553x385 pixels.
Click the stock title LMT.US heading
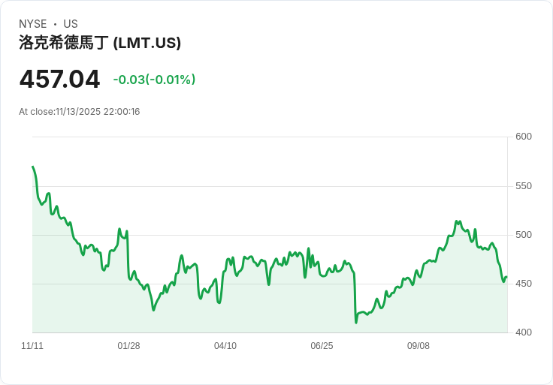click(x=100, y=43)
